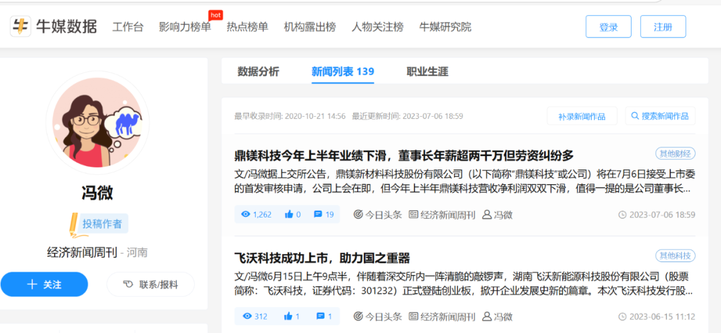Click 经济新闻周刊 media icon on 飞沃科技 article
The image size is (721, 333).
click(413, 316)
